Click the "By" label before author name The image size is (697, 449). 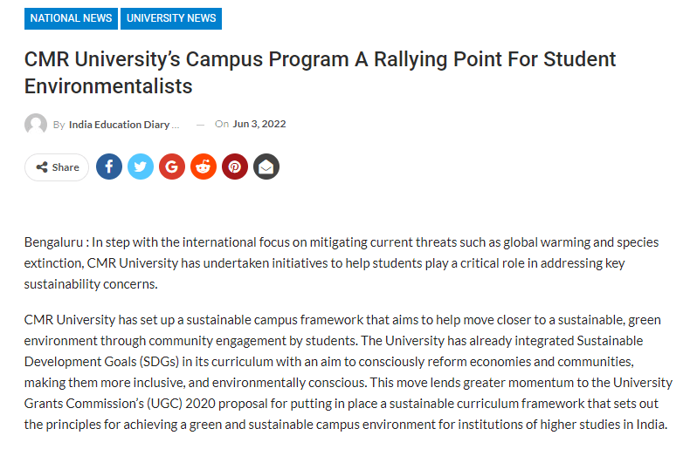(59, 125)
